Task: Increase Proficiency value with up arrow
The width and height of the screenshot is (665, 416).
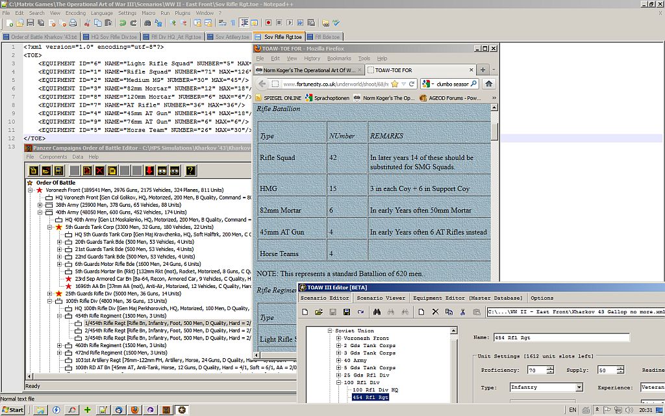Action: pos(550,368)
